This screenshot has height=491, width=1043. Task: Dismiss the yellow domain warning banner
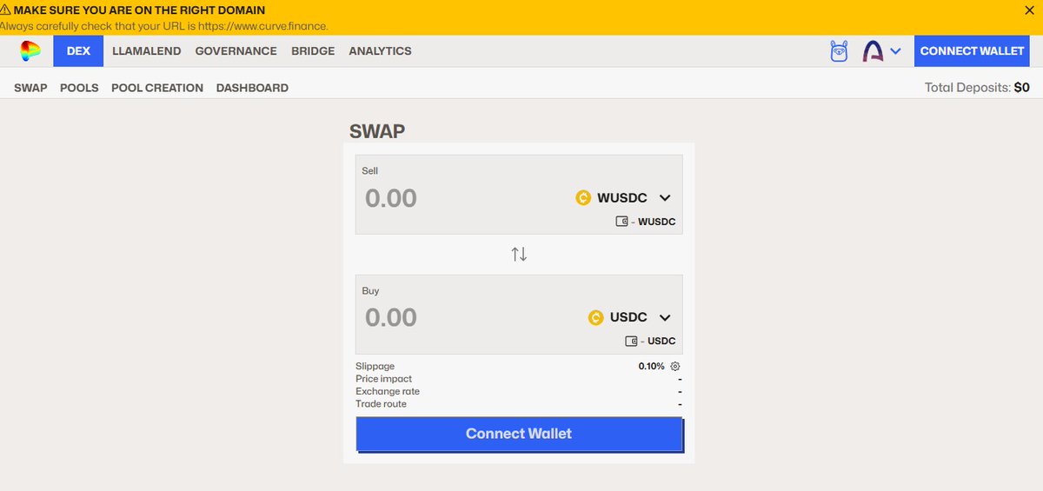point(1029,10)
